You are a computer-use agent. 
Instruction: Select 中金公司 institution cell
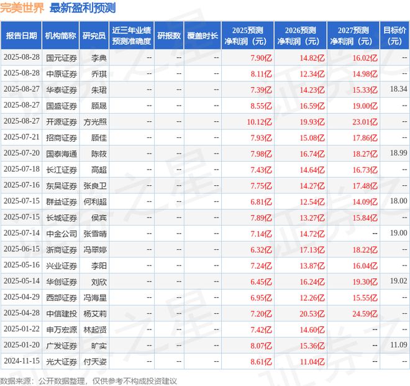coord(61,234)
